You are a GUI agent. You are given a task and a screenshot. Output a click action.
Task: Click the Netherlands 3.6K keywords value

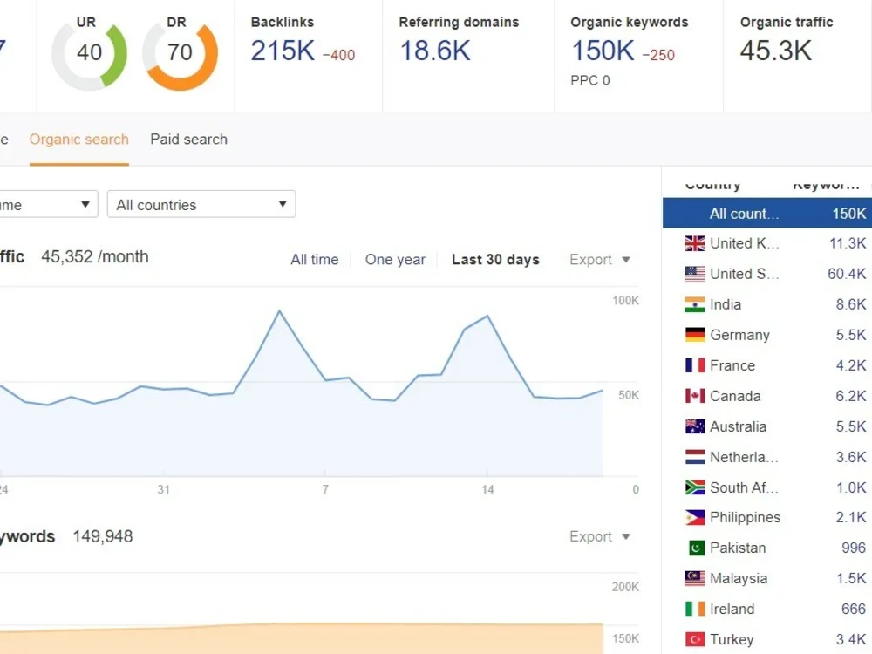(x=851, y=457)
